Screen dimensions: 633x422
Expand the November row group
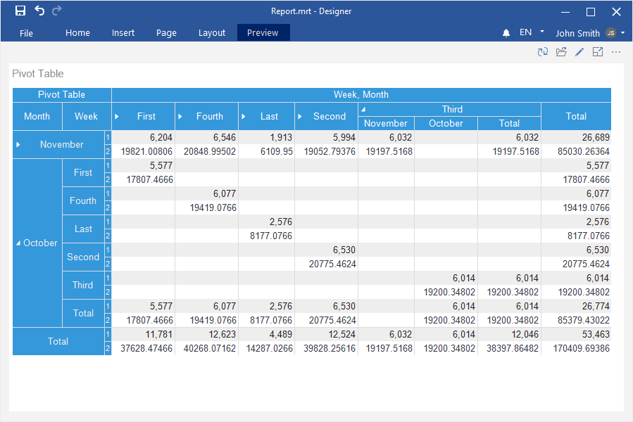pos(19,144)
